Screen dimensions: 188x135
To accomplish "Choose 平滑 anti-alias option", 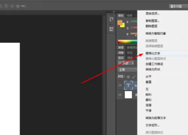I will point(149,111).
